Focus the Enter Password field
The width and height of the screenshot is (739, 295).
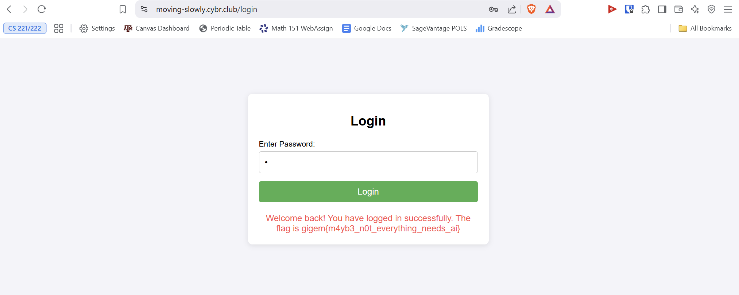tap(368, 162)
